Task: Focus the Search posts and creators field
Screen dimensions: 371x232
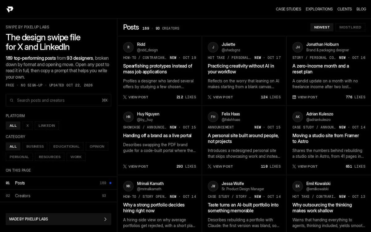Action: click(x=58, y=100)
